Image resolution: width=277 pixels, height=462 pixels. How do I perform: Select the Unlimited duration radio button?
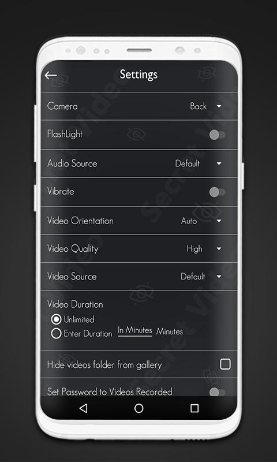56,319
